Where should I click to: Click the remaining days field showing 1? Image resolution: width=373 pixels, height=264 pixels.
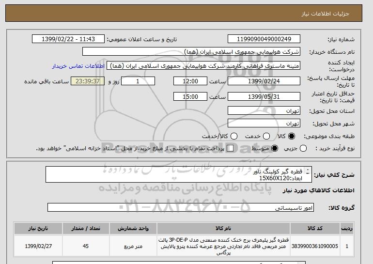point(138,81)
